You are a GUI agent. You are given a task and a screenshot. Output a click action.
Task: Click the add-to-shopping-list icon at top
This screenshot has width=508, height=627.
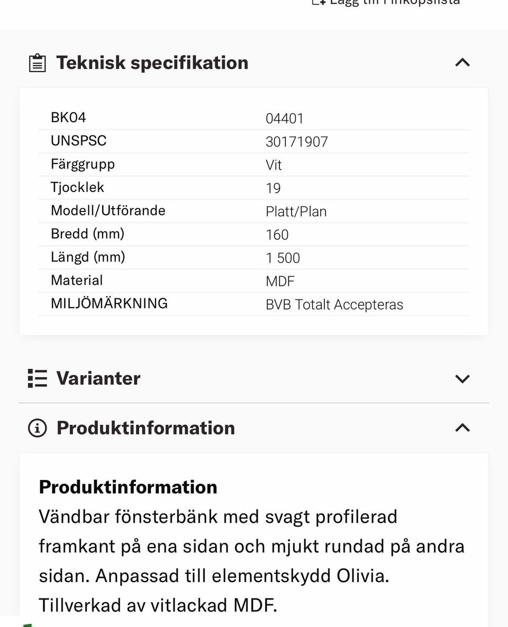[x=319, y=2]
